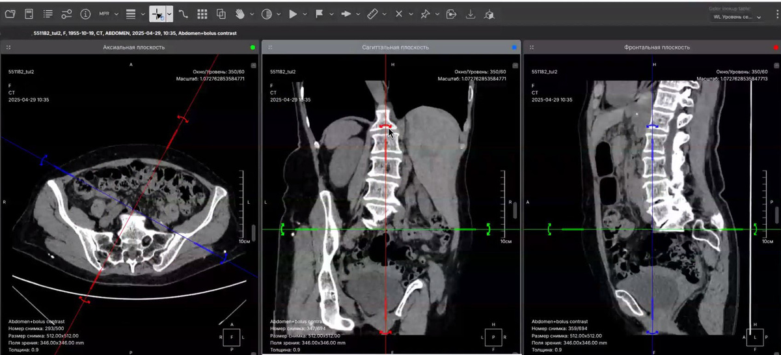781x355 pixels.
Task: Show study information with the info icon
Action: pos(85,14)
